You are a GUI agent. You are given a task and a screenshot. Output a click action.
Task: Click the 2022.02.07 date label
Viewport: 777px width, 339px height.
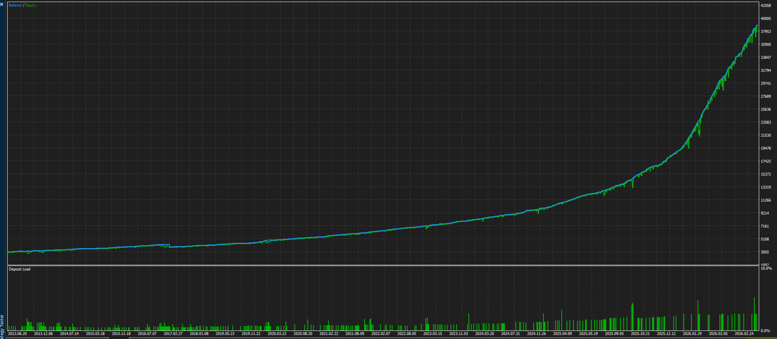point(381,334)
